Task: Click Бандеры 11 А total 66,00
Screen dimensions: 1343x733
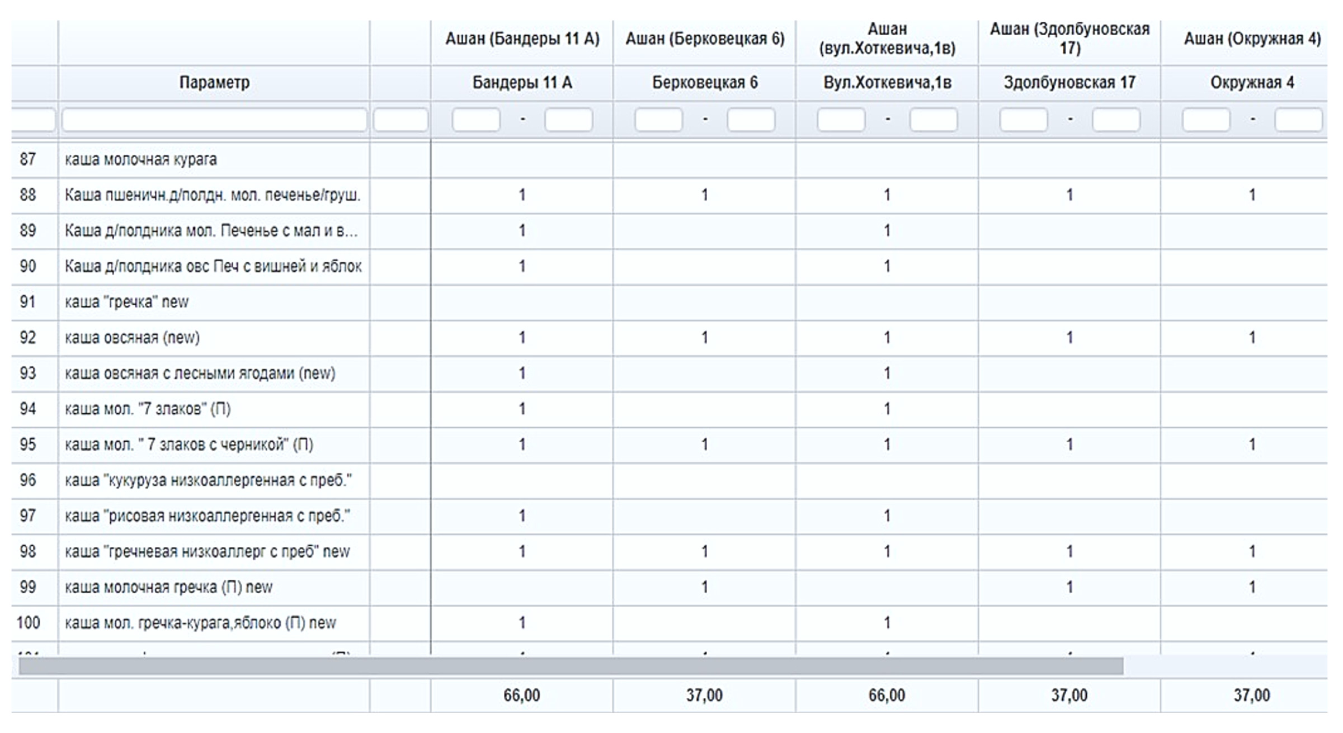Action: [522, 696]
